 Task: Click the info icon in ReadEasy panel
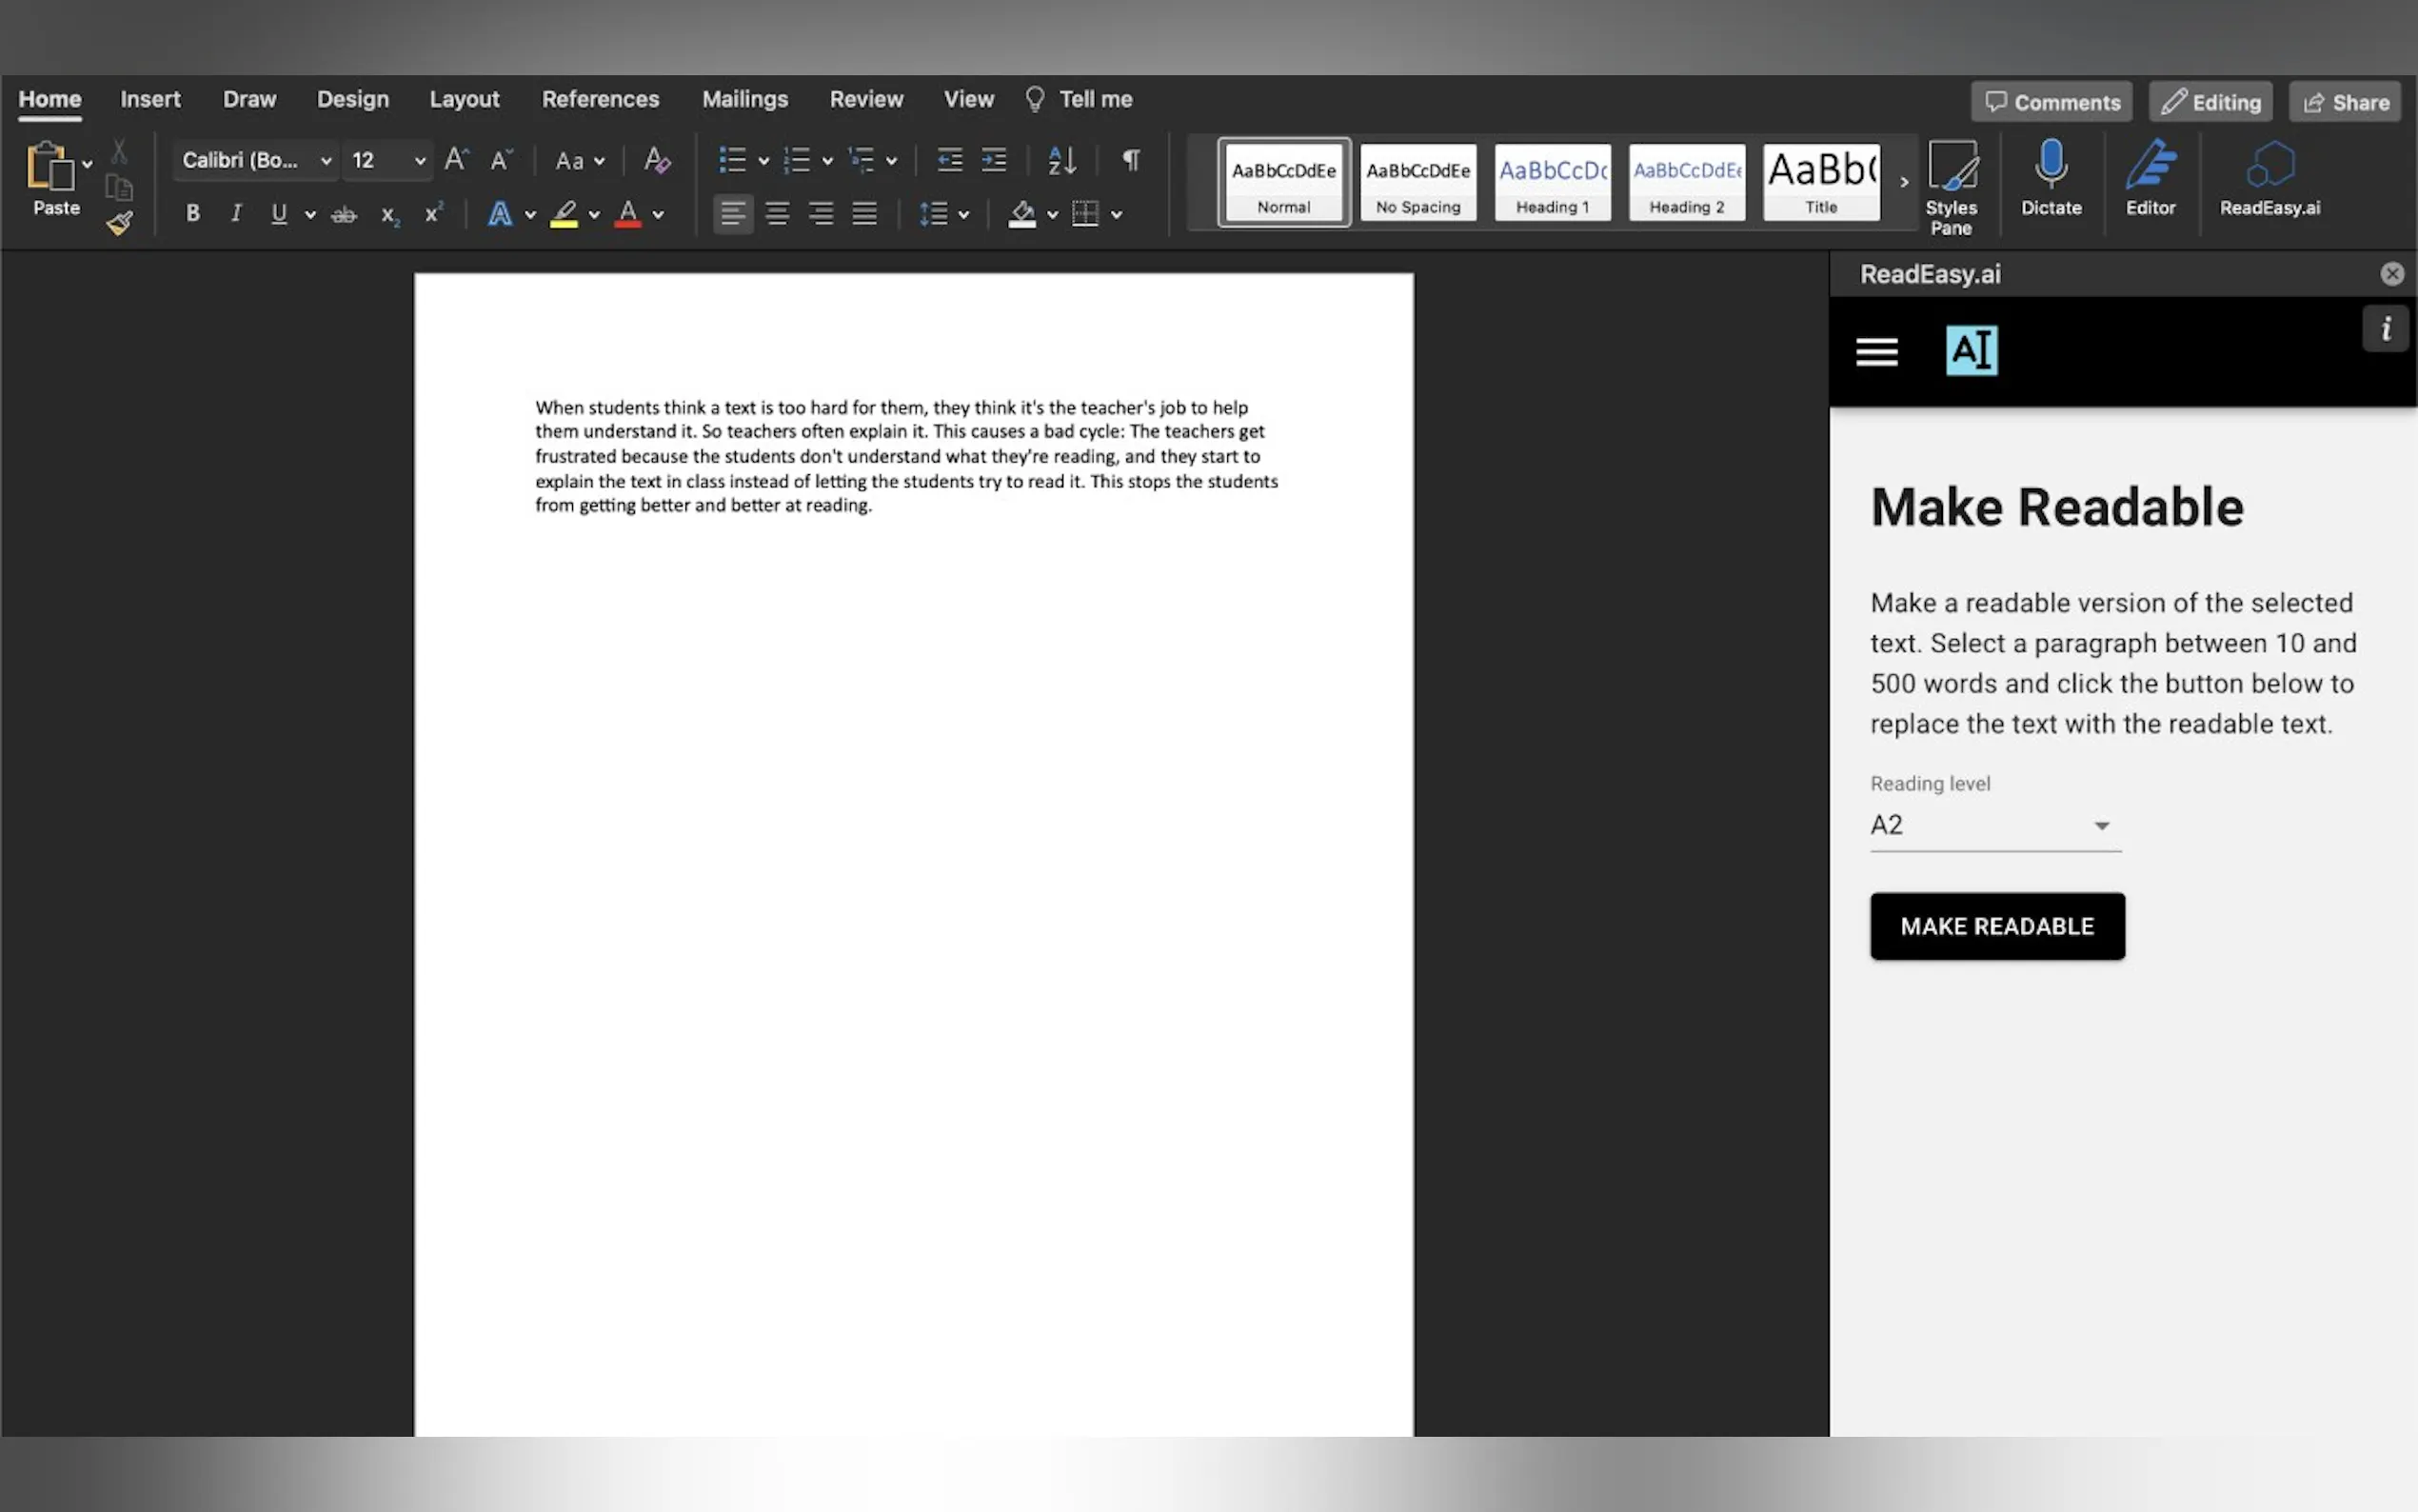tap(2386, 329)
